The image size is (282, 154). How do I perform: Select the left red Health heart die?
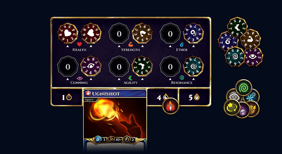point(68,33)
